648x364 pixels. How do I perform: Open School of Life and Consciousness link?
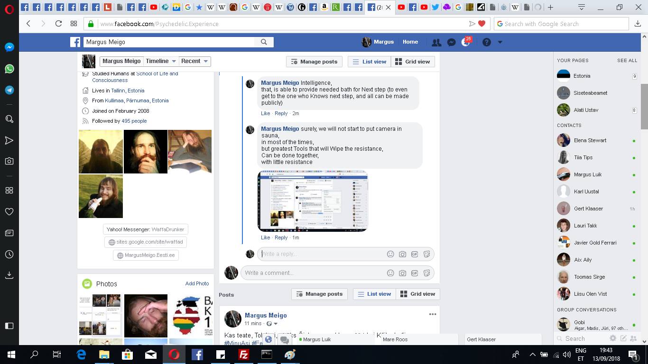[135, 77]
